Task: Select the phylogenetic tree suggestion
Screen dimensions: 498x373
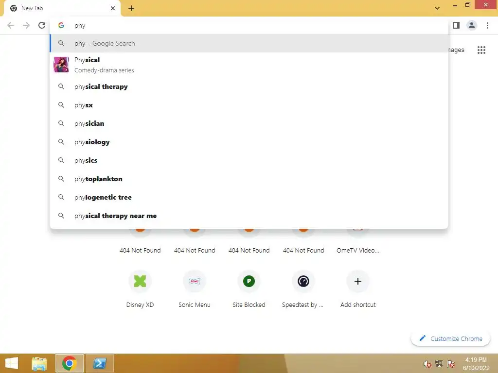Action: (x=249, y=197)
